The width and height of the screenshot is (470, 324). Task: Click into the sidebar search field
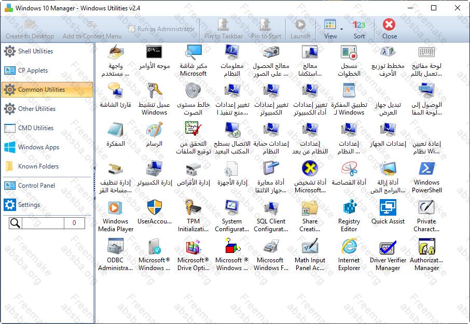coord(43,223)
